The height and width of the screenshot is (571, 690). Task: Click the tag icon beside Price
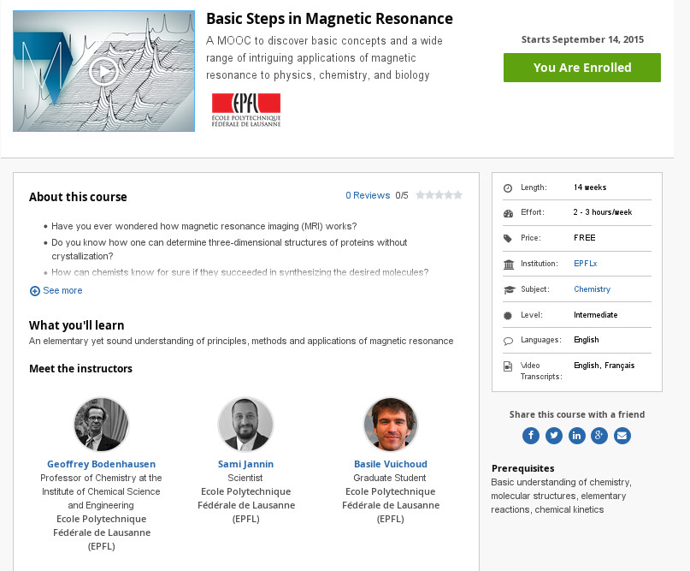508,239
